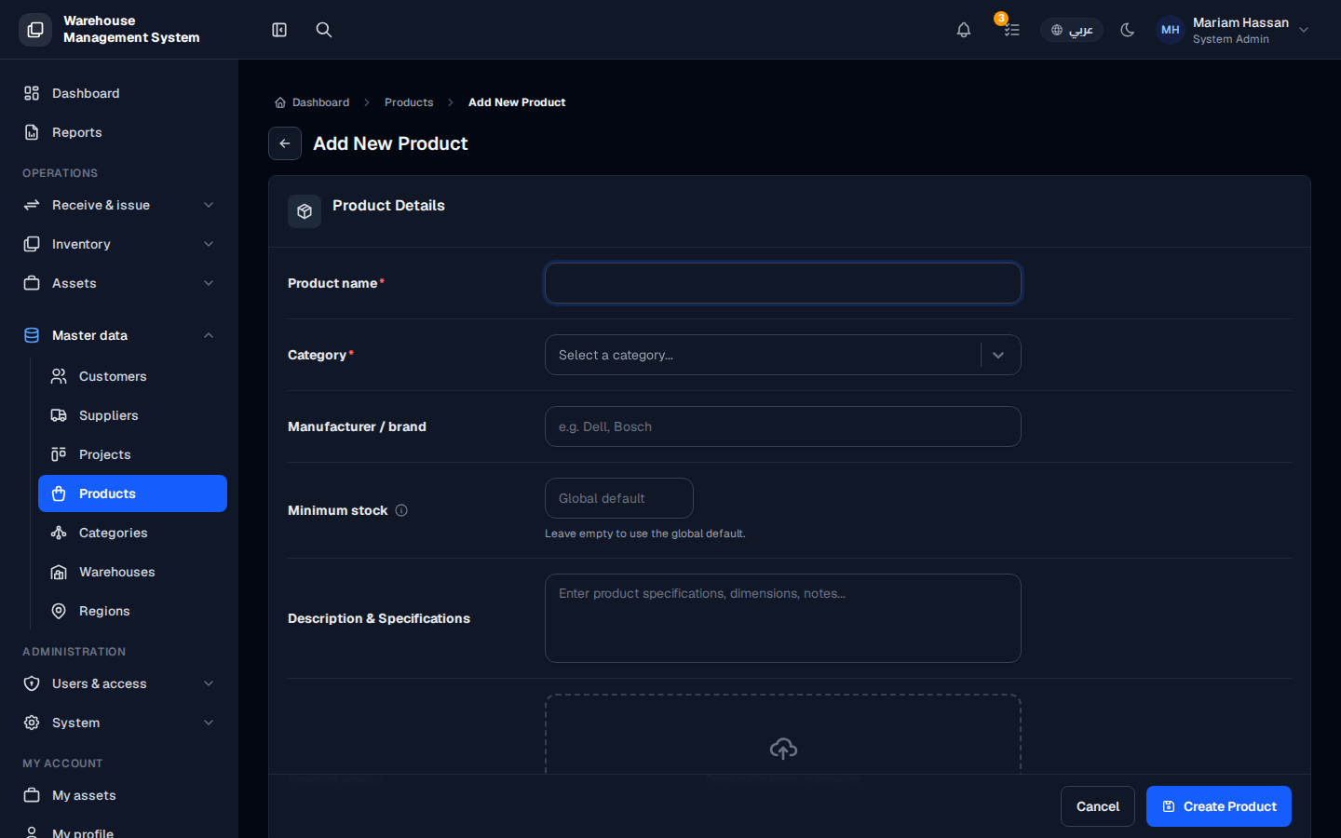Open Warehouses in sidebar

[x=132, y=572]
